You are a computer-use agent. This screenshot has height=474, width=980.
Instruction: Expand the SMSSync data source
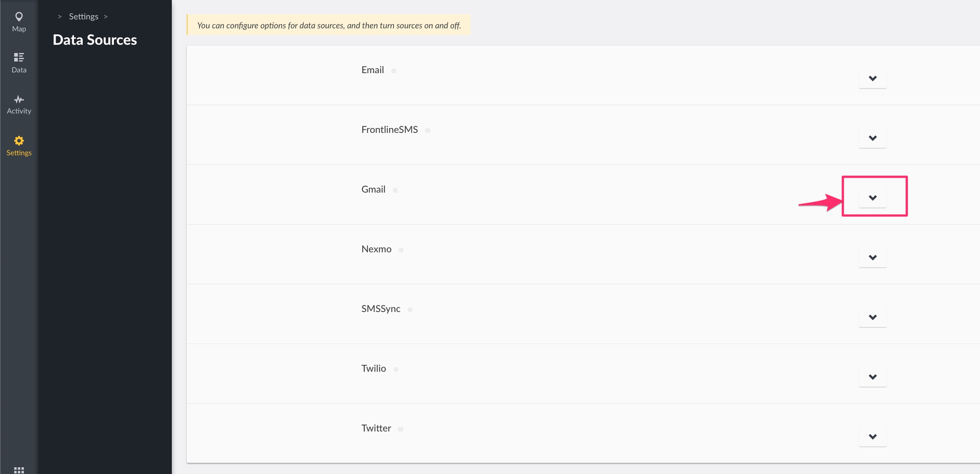tap(872, 317)
